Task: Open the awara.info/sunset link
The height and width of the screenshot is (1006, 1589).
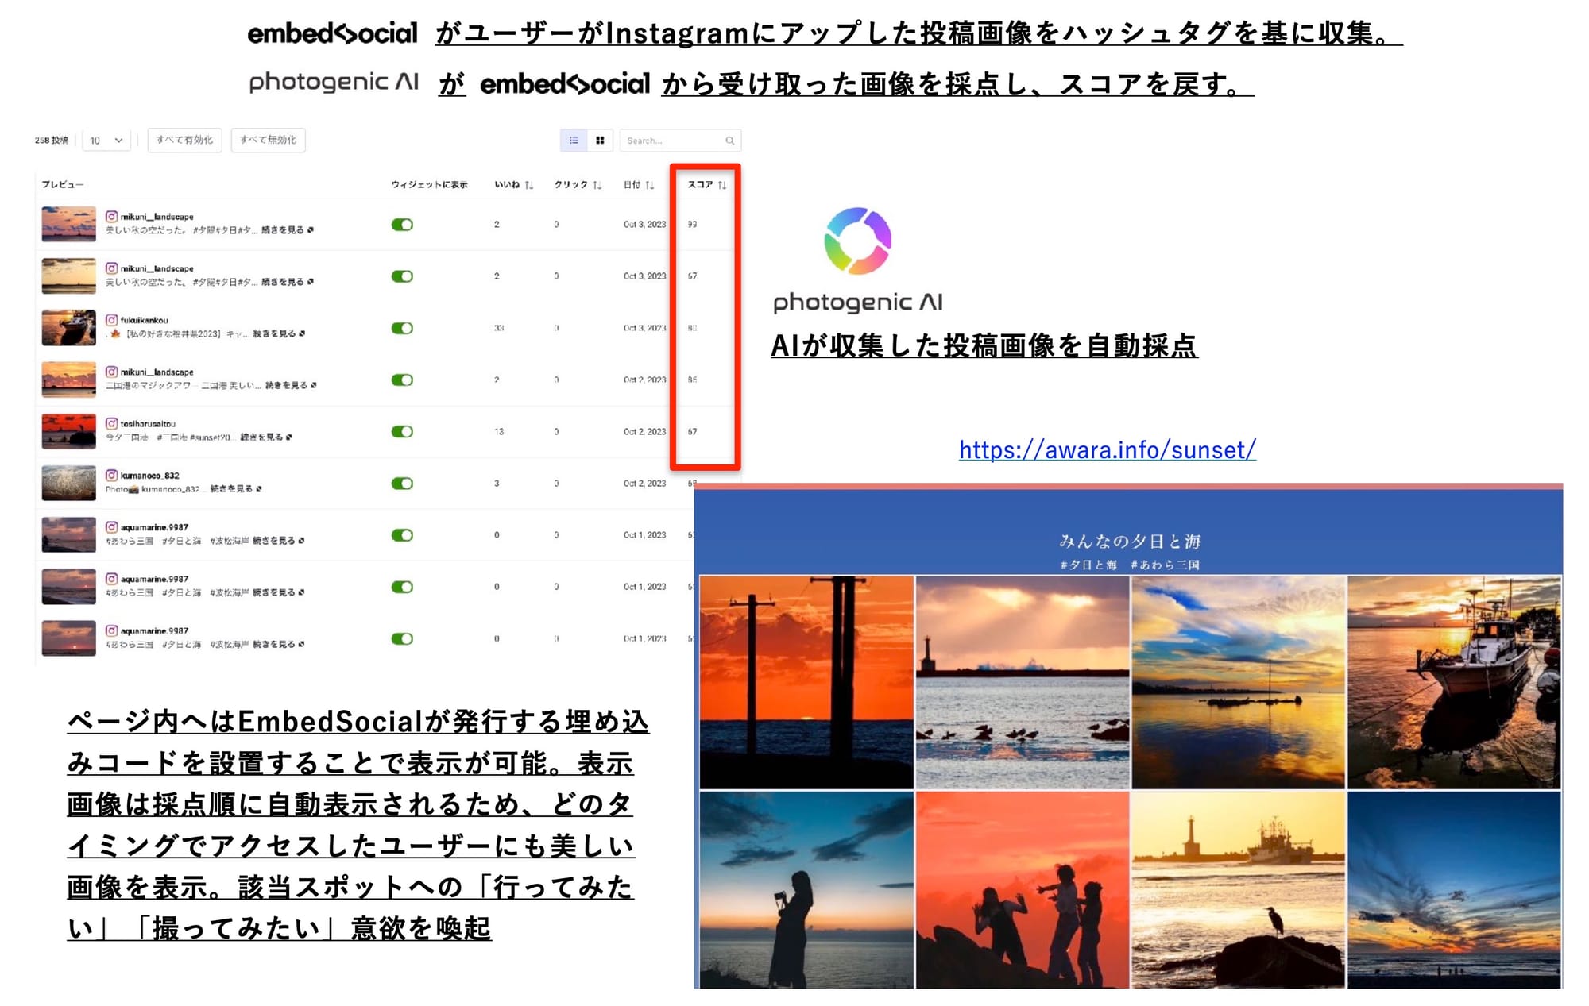Action: pos(1107,450)
